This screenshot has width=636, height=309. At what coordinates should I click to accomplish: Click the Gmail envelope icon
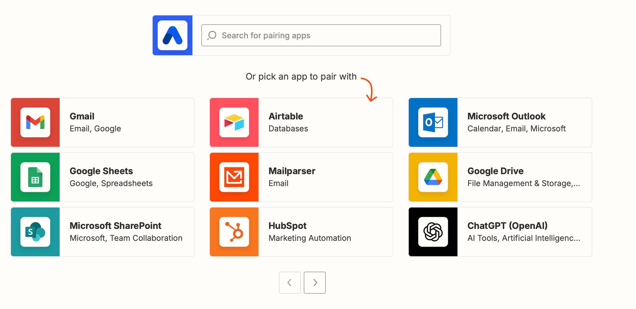35,123
